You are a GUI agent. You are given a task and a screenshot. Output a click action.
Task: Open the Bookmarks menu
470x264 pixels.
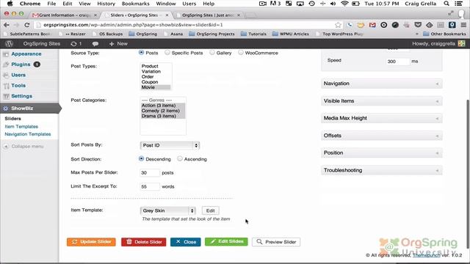pyautogui.click(x=135, y=4)
